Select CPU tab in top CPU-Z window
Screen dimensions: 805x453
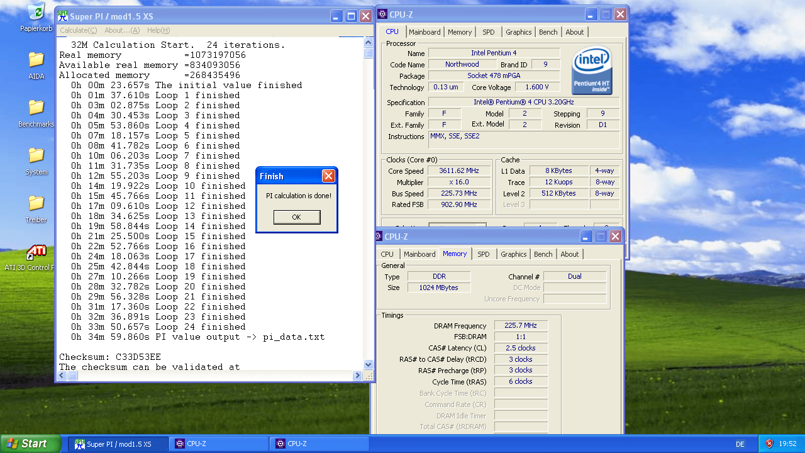point(392,31)
